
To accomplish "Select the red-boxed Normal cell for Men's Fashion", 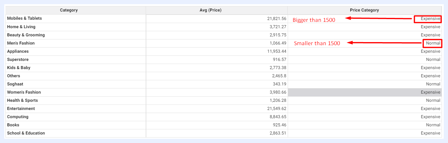I will pos(432,43).
